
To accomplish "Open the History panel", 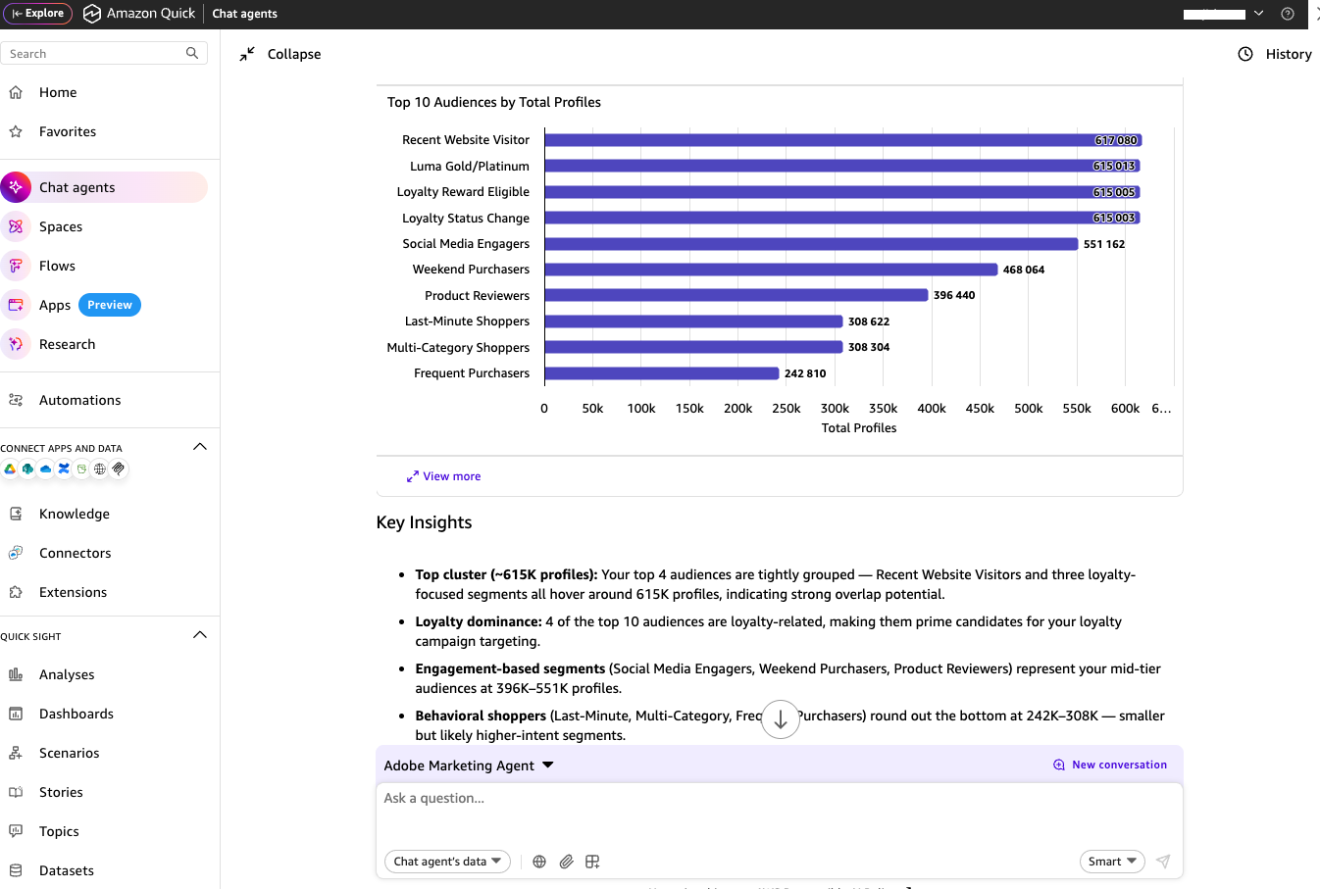I will pyautogui.click(x=1275, y=54).
